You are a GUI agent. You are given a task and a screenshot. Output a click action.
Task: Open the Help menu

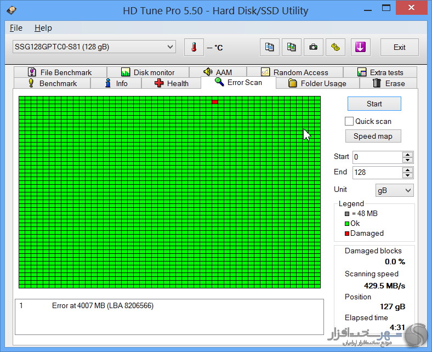tap(43, 28)
